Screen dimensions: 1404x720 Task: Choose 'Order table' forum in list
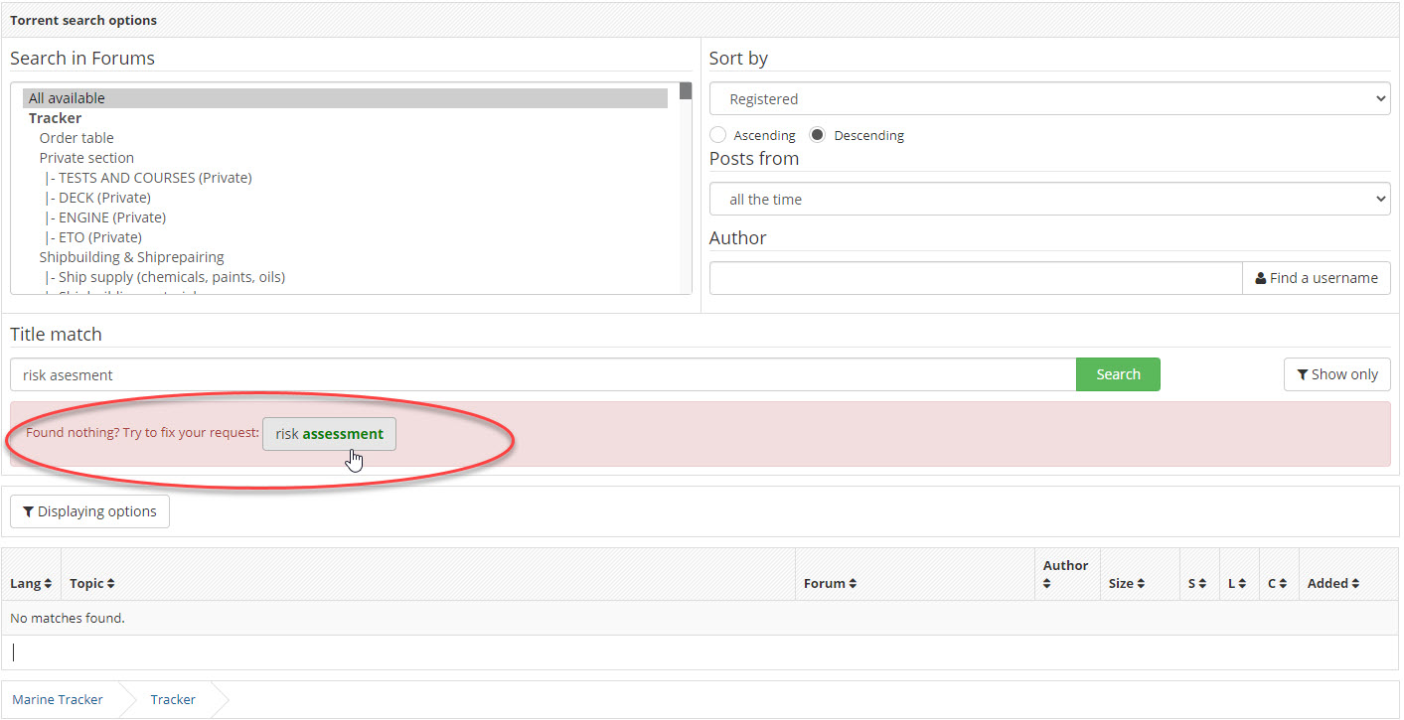point(77,138)
